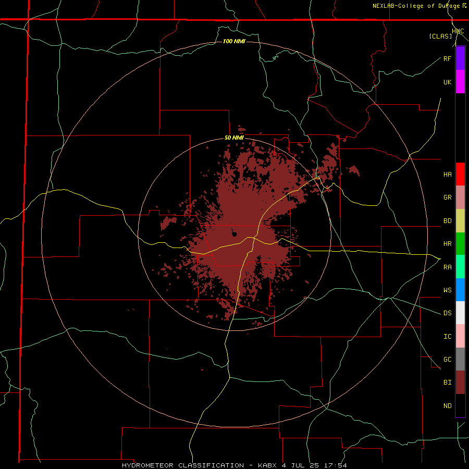This screenshot has height=469, width=469.
Task: Select the IC pink legend swatch
Action: click(460, 336)
